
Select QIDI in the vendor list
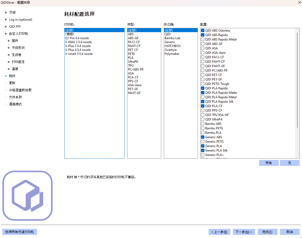[x=181, y=34]
